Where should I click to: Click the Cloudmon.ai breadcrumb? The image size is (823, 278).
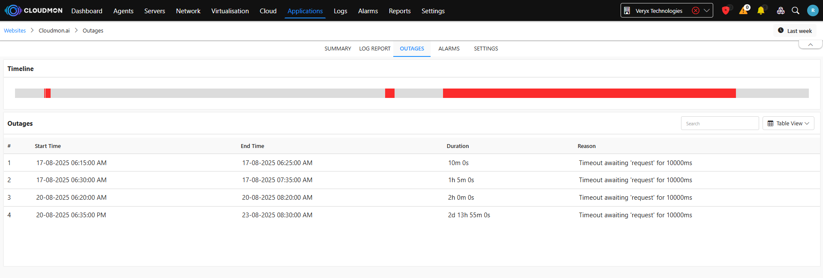54,31
